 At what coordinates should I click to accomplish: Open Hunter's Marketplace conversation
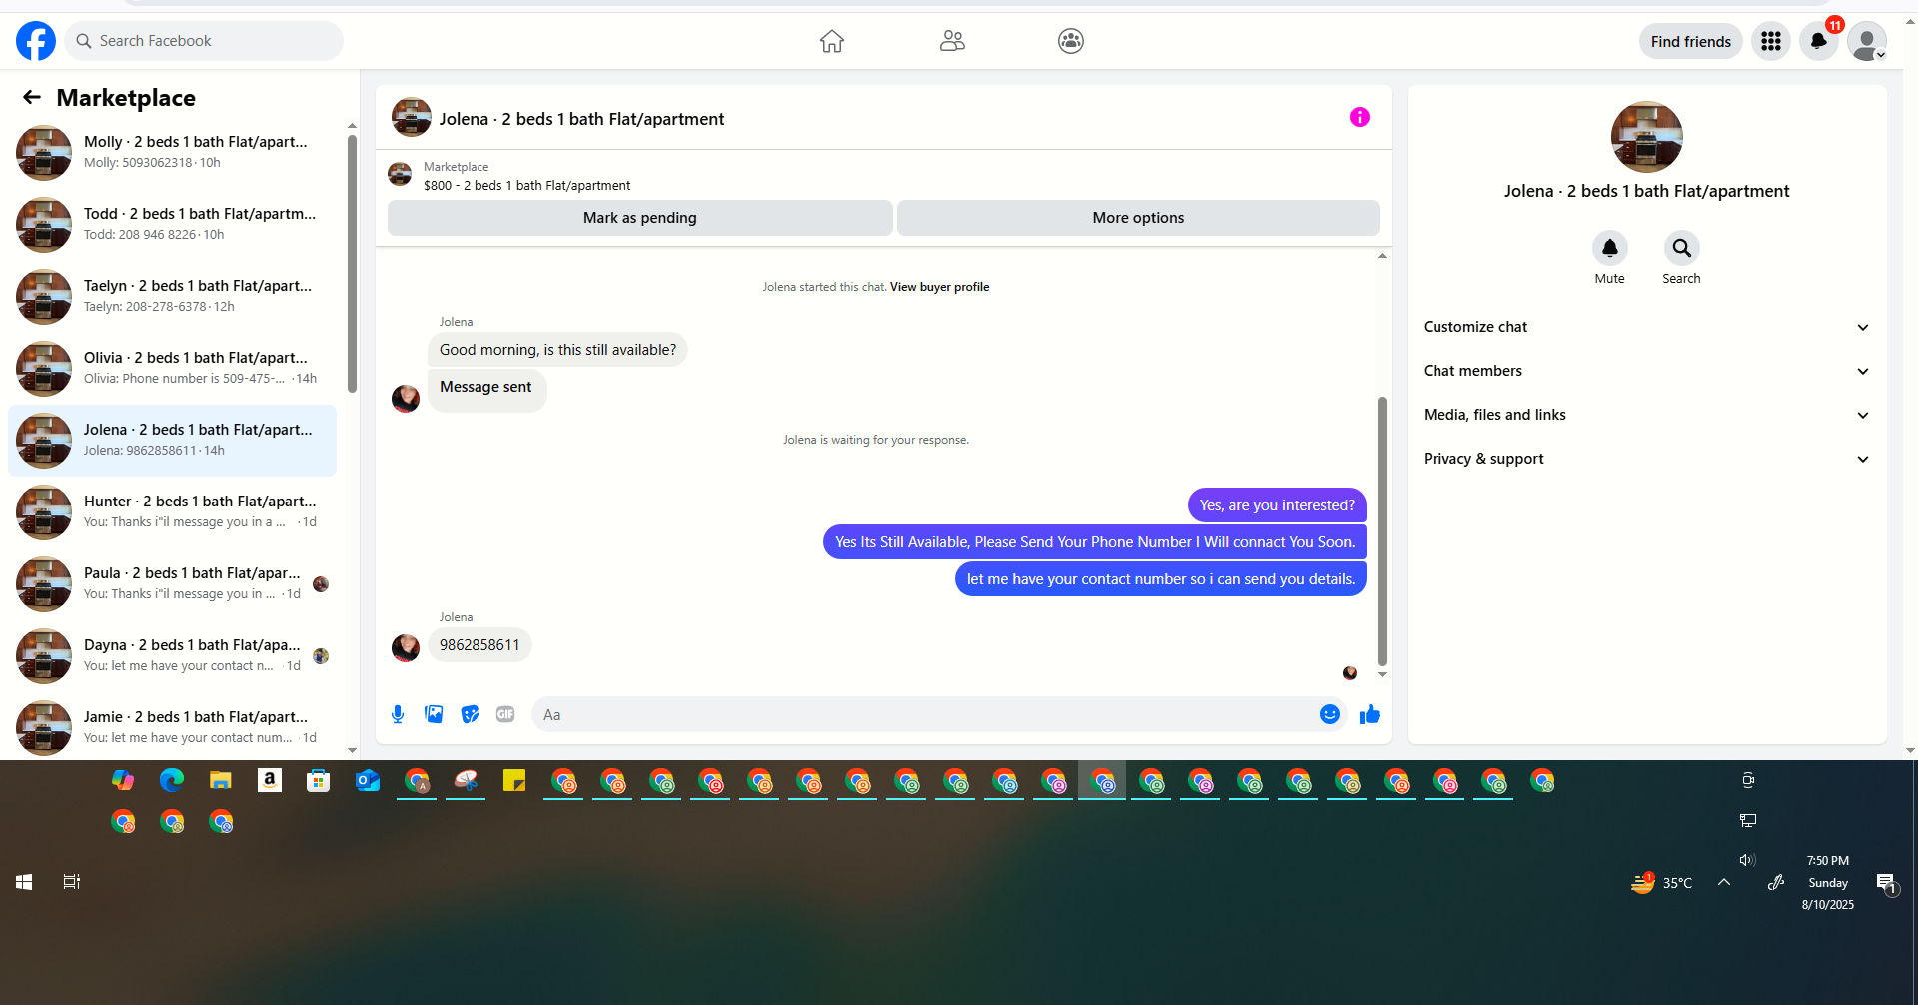[x=172, y=512]
